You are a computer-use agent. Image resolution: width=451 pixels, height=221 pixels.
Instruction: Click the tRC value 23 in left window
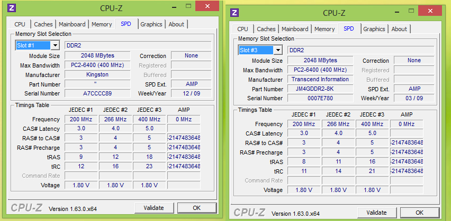[x=149, y=166]
